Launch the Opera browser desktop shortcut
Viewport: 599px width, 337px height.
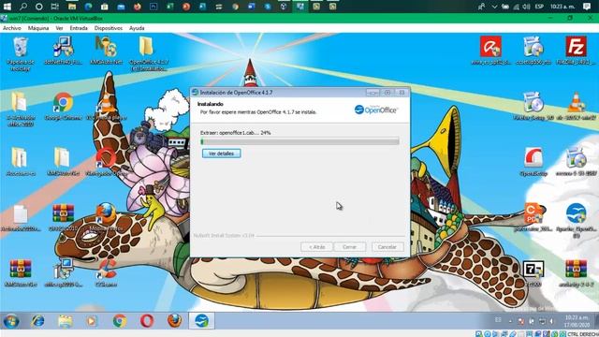[106, 162]
